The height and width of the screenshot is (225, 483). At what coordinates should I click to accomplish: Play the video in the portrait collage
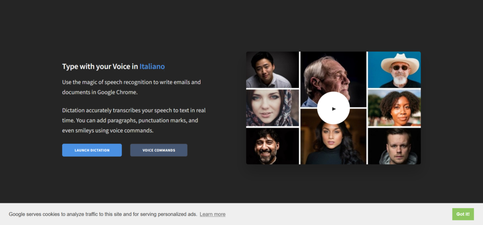tap(333, 108)
